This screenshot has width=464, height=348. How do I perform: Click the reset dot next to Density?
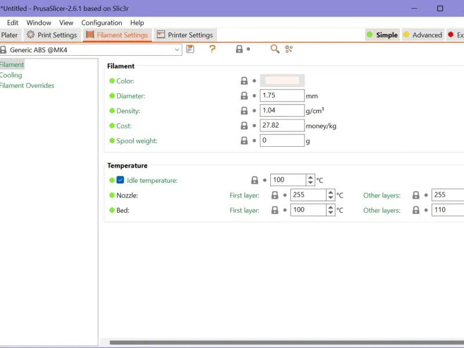254,111
